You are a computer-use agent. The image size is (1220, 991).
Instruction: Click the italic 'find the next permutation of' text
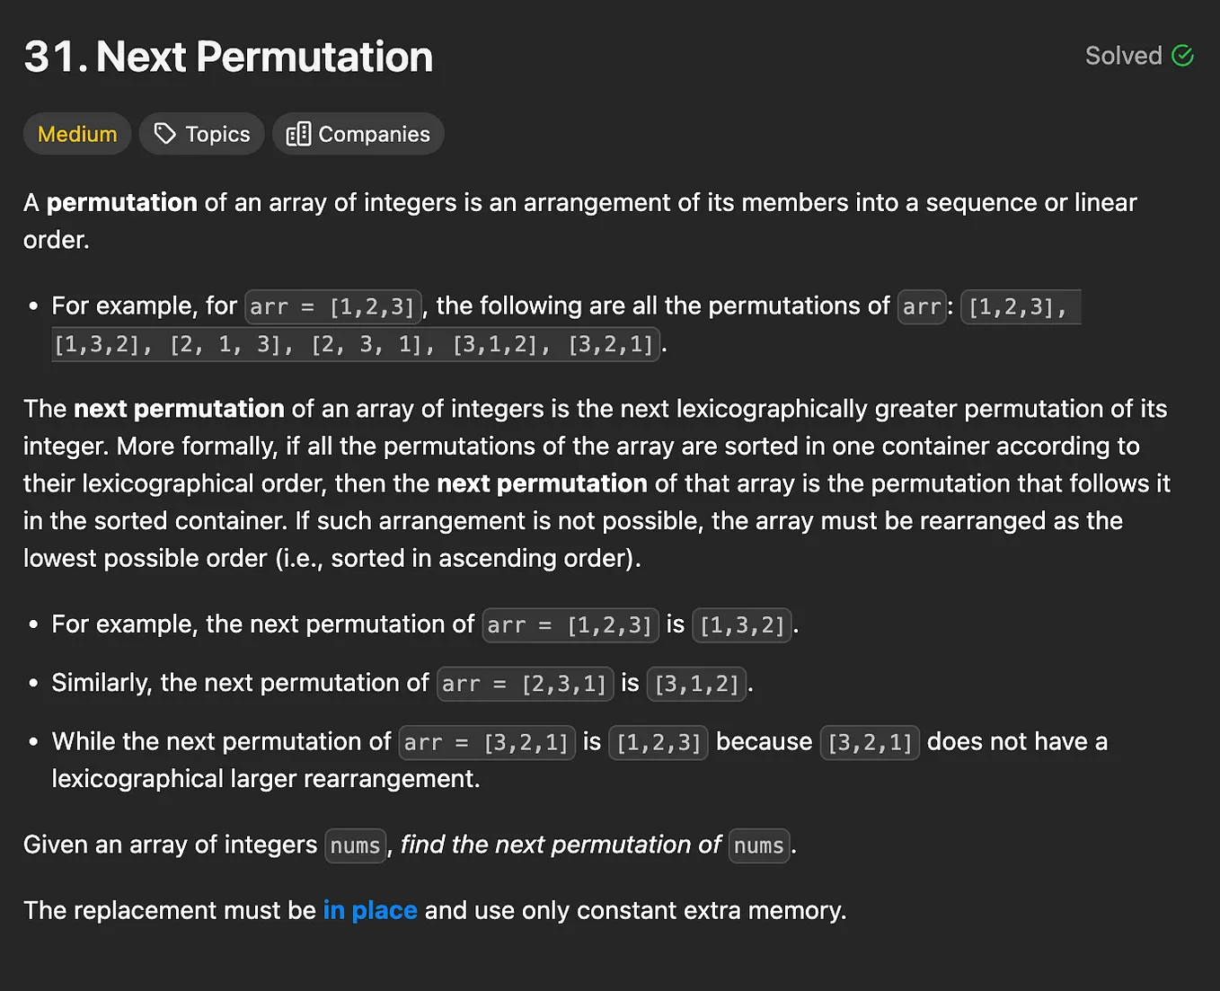pyautogui.click(x=561, y=845)
